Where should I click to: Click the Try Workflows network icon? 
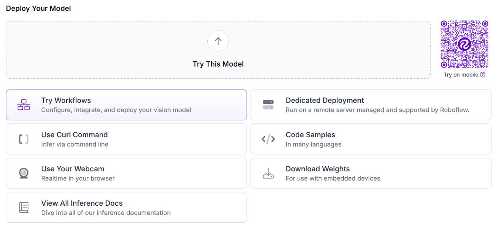coord(24,105)
